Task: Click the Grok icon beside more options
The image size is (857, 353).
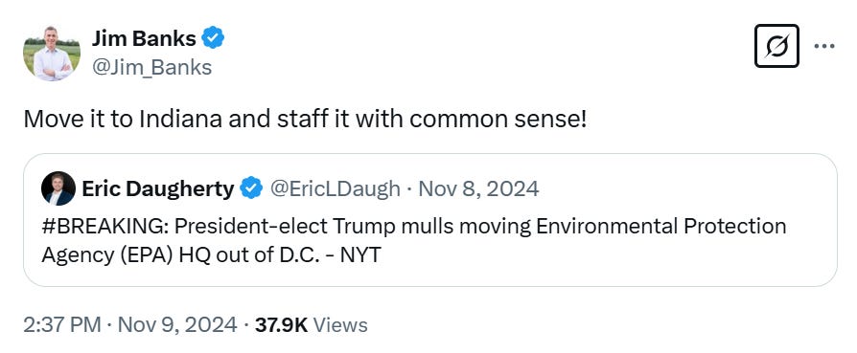Action: point(776,46)
